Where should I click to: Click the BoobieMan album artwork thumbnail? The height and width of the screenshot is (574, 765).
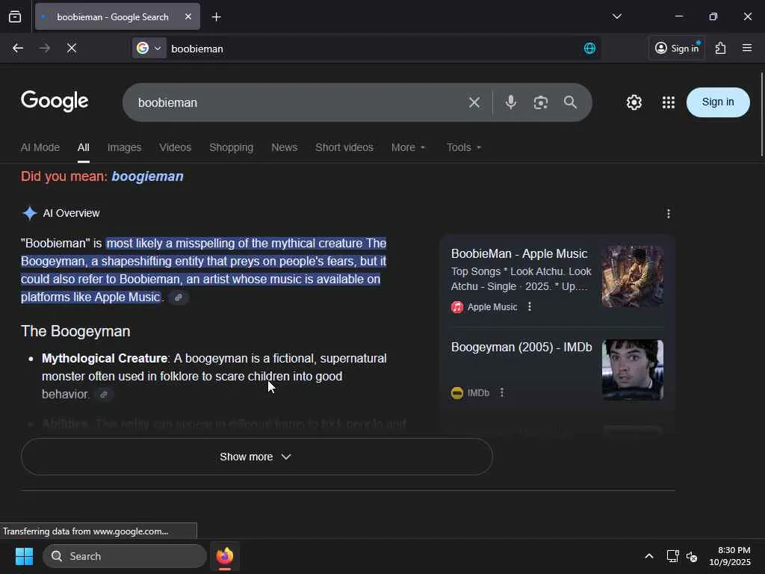pos(632,277)
